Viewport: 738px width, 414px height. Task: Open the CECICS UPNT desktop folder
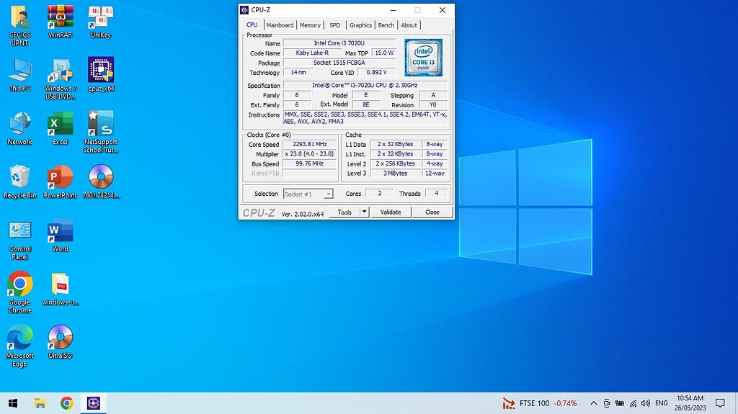click(19, 25)
